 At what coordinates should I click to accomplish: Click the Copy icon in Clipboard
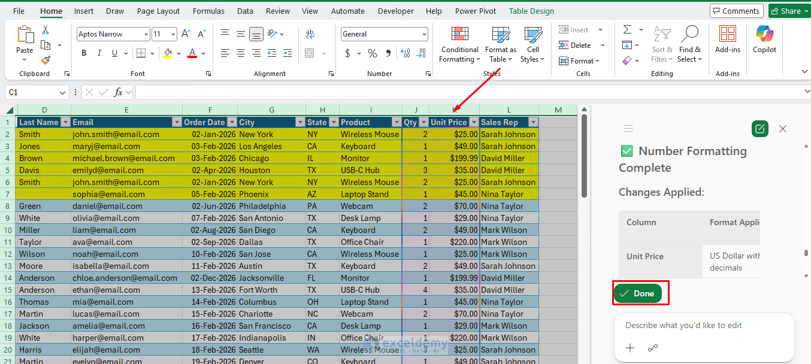[x=46, y=45]
